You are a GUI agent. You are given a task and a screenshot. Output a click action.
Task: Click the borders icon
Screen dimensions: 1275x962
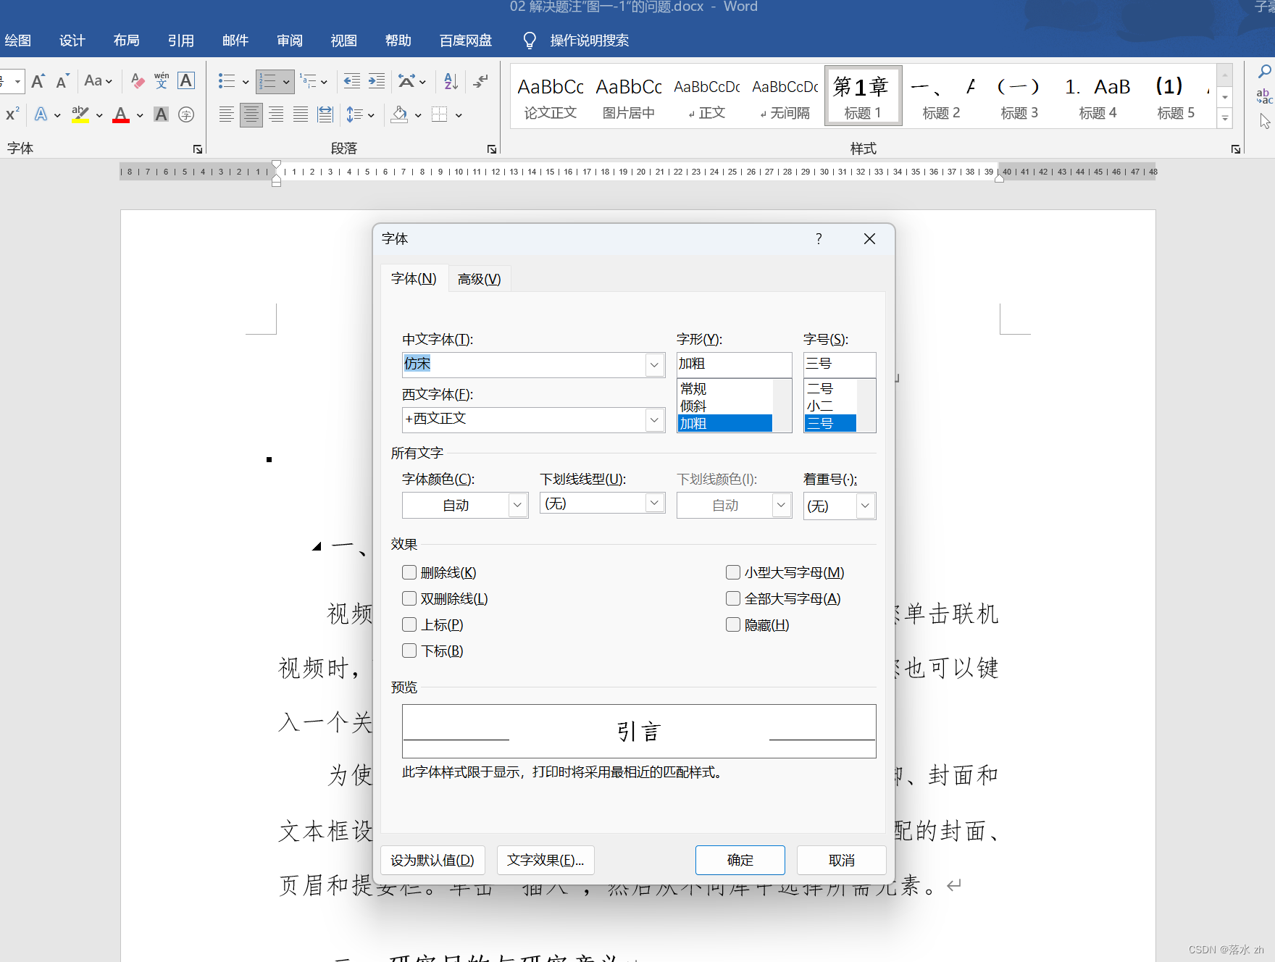coord(439,114)
